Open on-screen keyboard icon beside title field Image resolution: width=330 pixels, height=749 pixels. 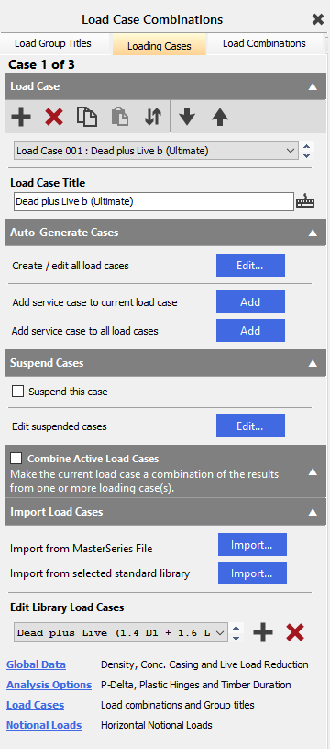coord(305,201)
